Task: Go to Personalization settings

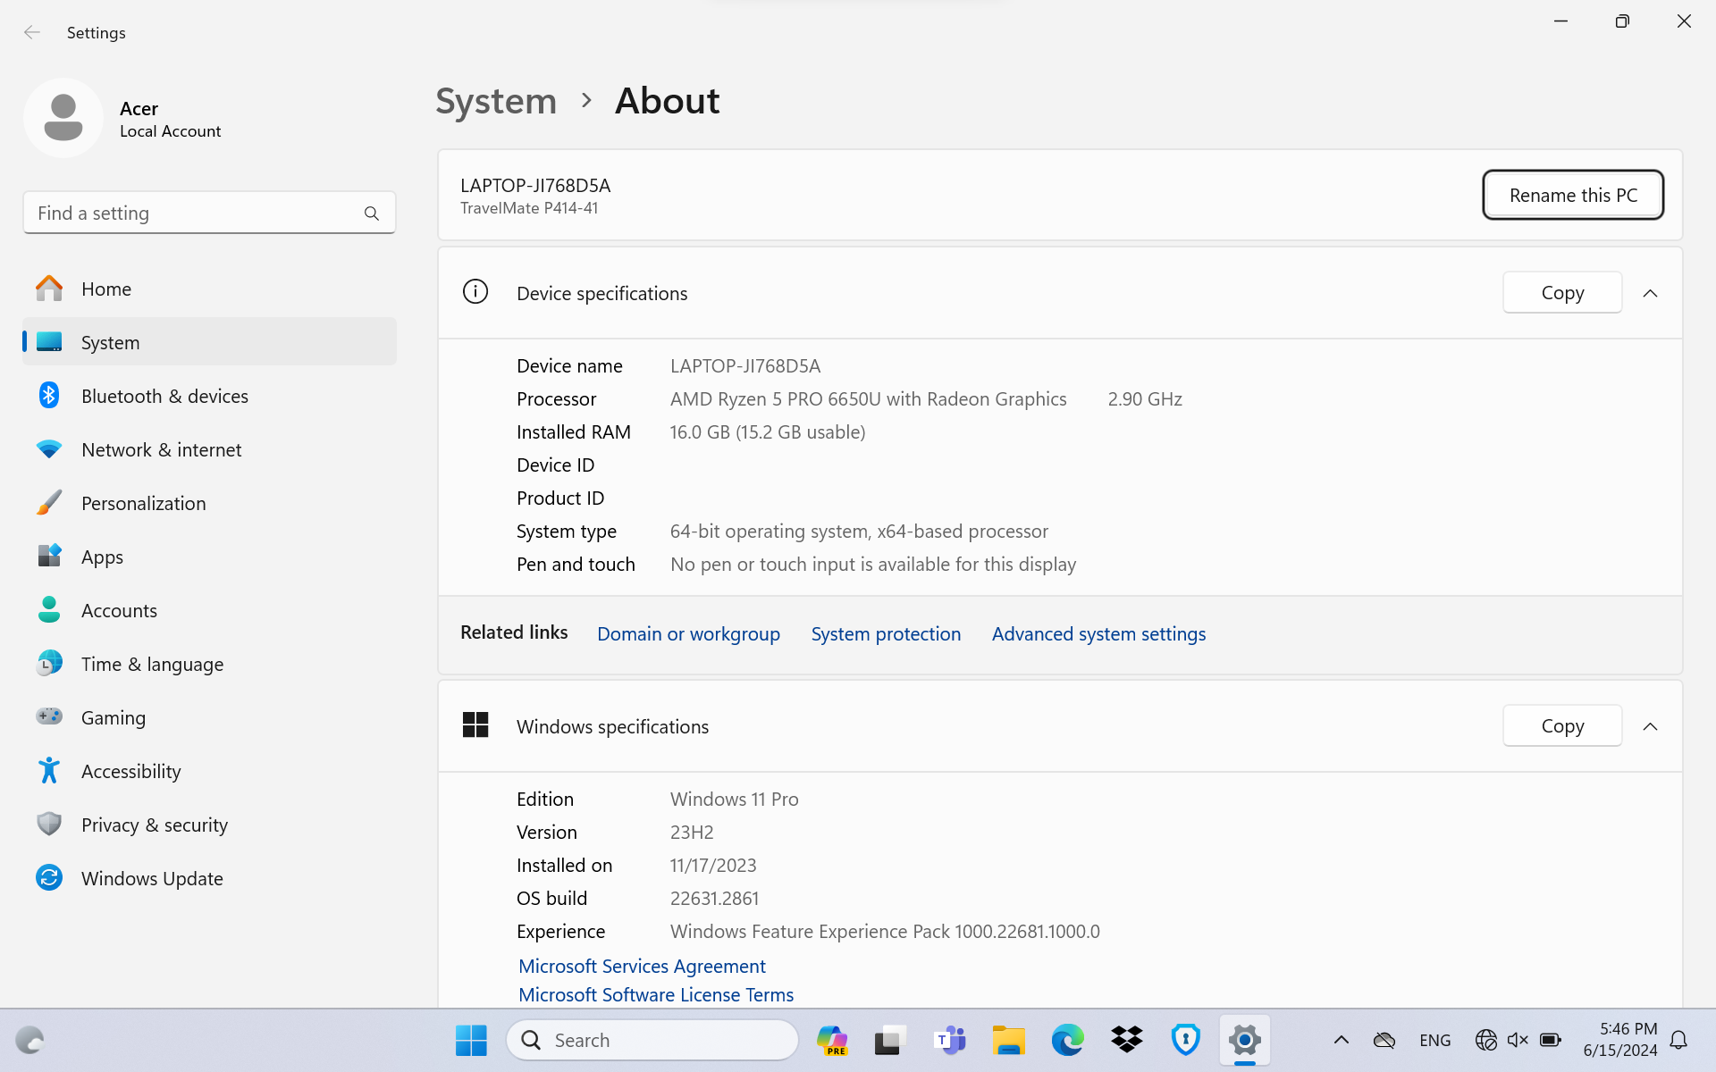Action: pos(143,503)
